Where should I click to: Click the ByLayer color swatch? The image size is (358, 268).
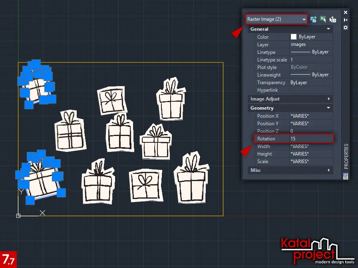coord(294,37)
